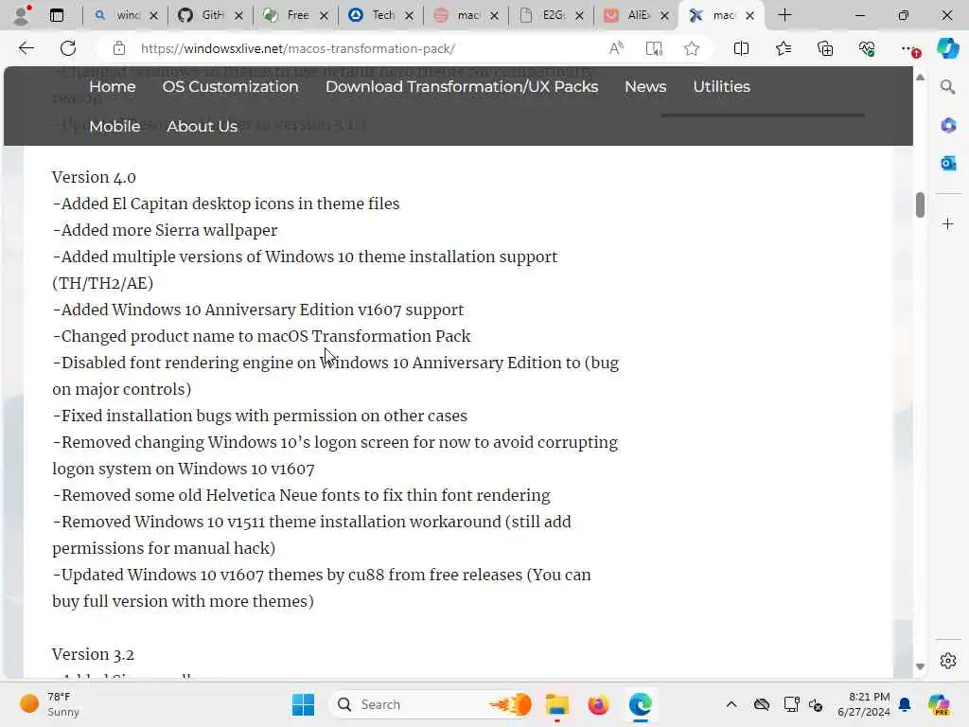Click the Version 3.2 heading

94,654
